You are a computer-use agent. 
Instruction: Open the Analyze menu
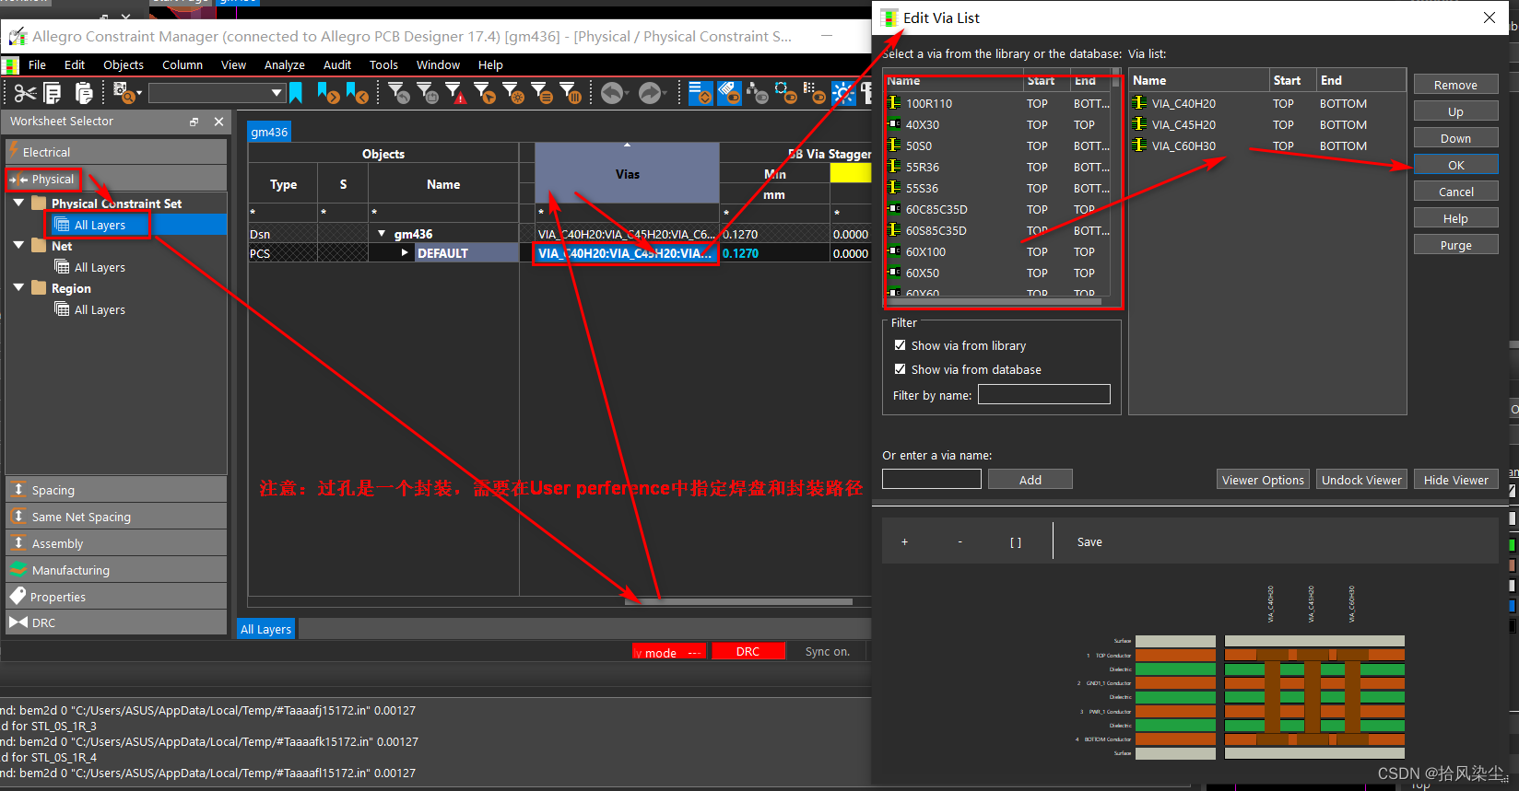(285, 65)
